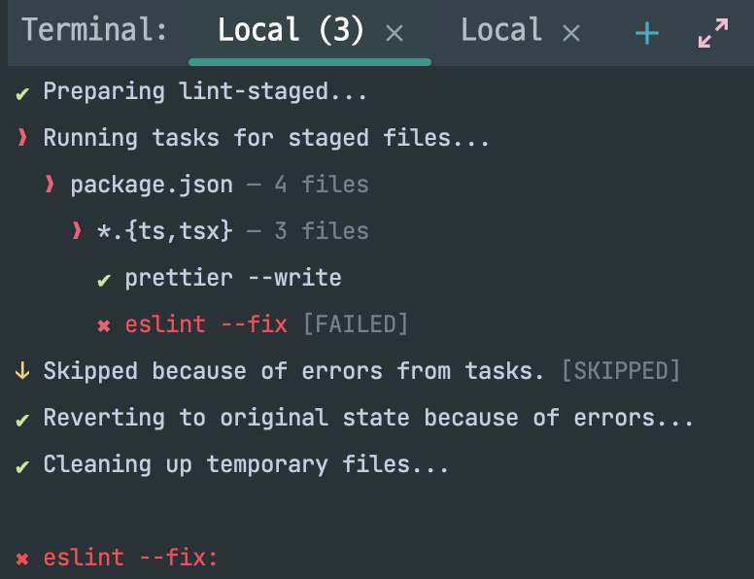Switch to the Local (3) tab
This screenshot has height=579, width=754.
tap(291, 30)
